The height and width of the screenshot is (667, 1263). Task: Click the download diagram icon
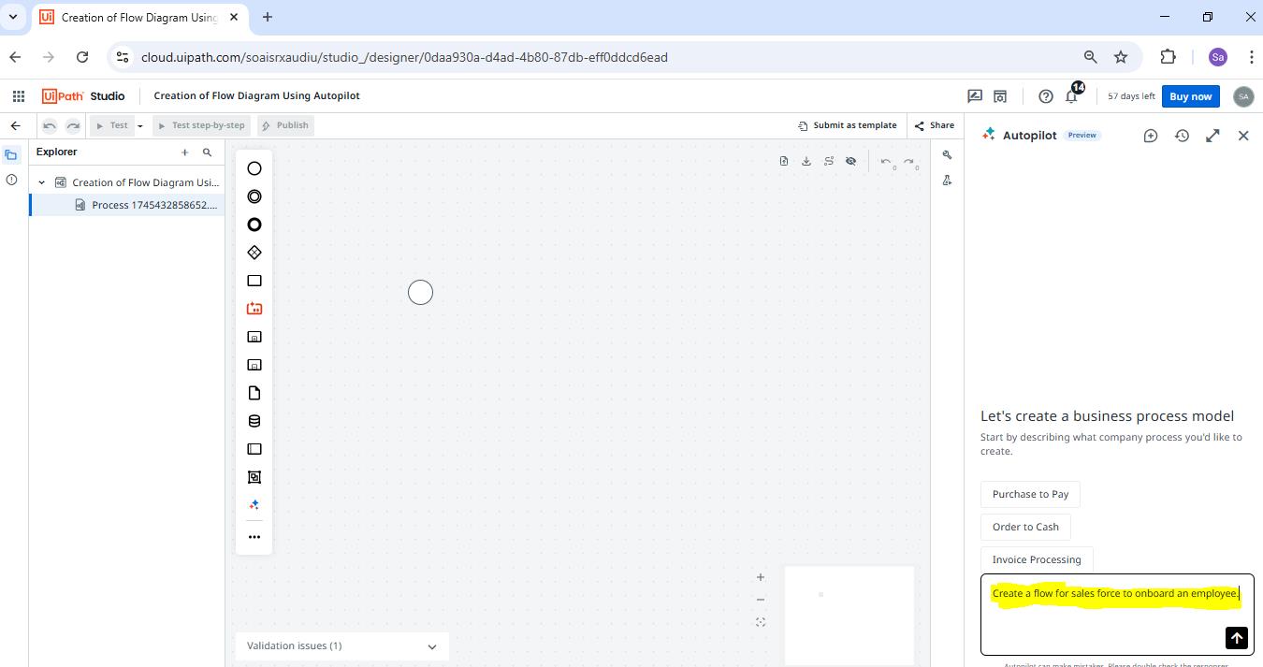coord(806,161)
